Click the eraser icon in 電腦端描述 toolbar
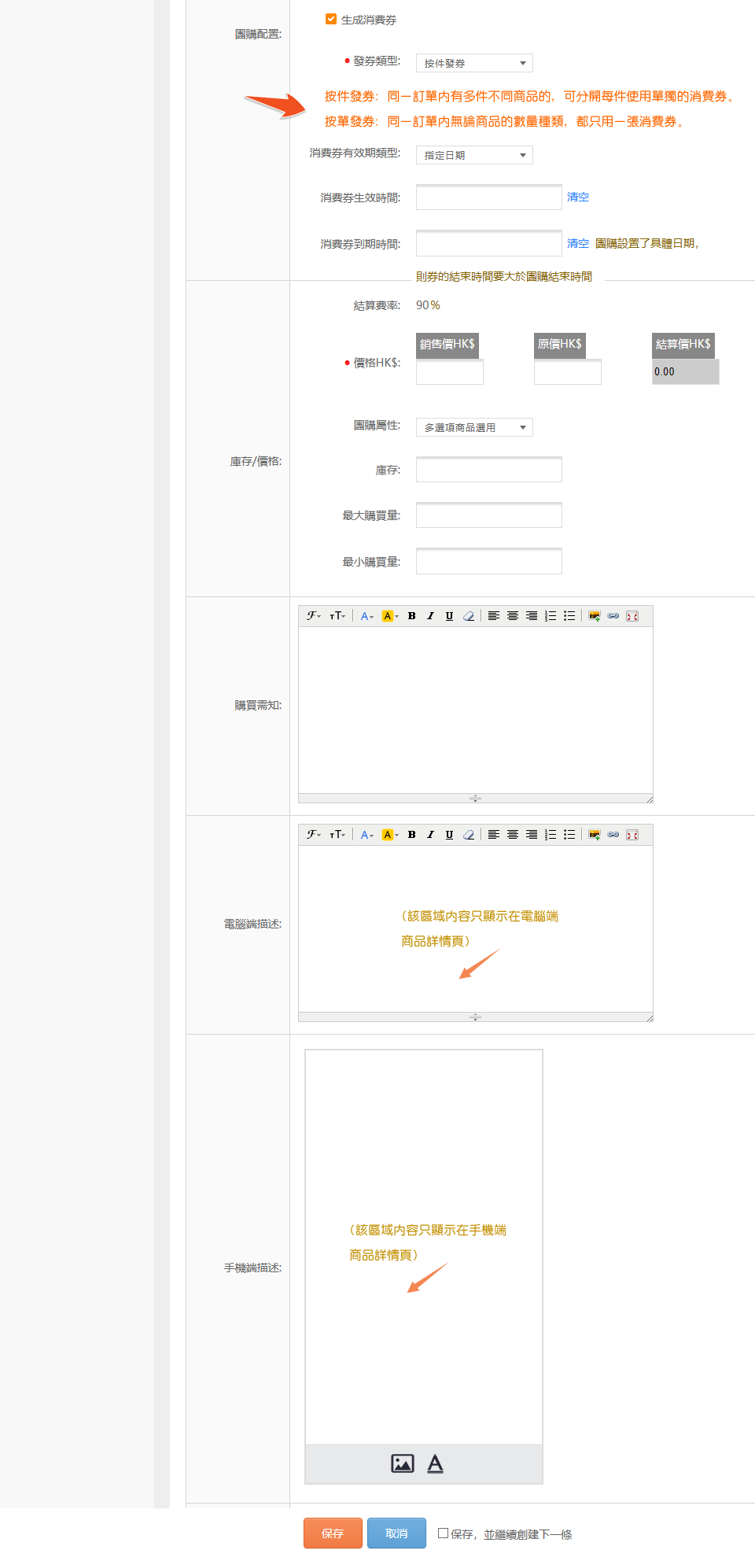Image resolution: width=755 pixels, height=1561 pixels. coord(469,835)
